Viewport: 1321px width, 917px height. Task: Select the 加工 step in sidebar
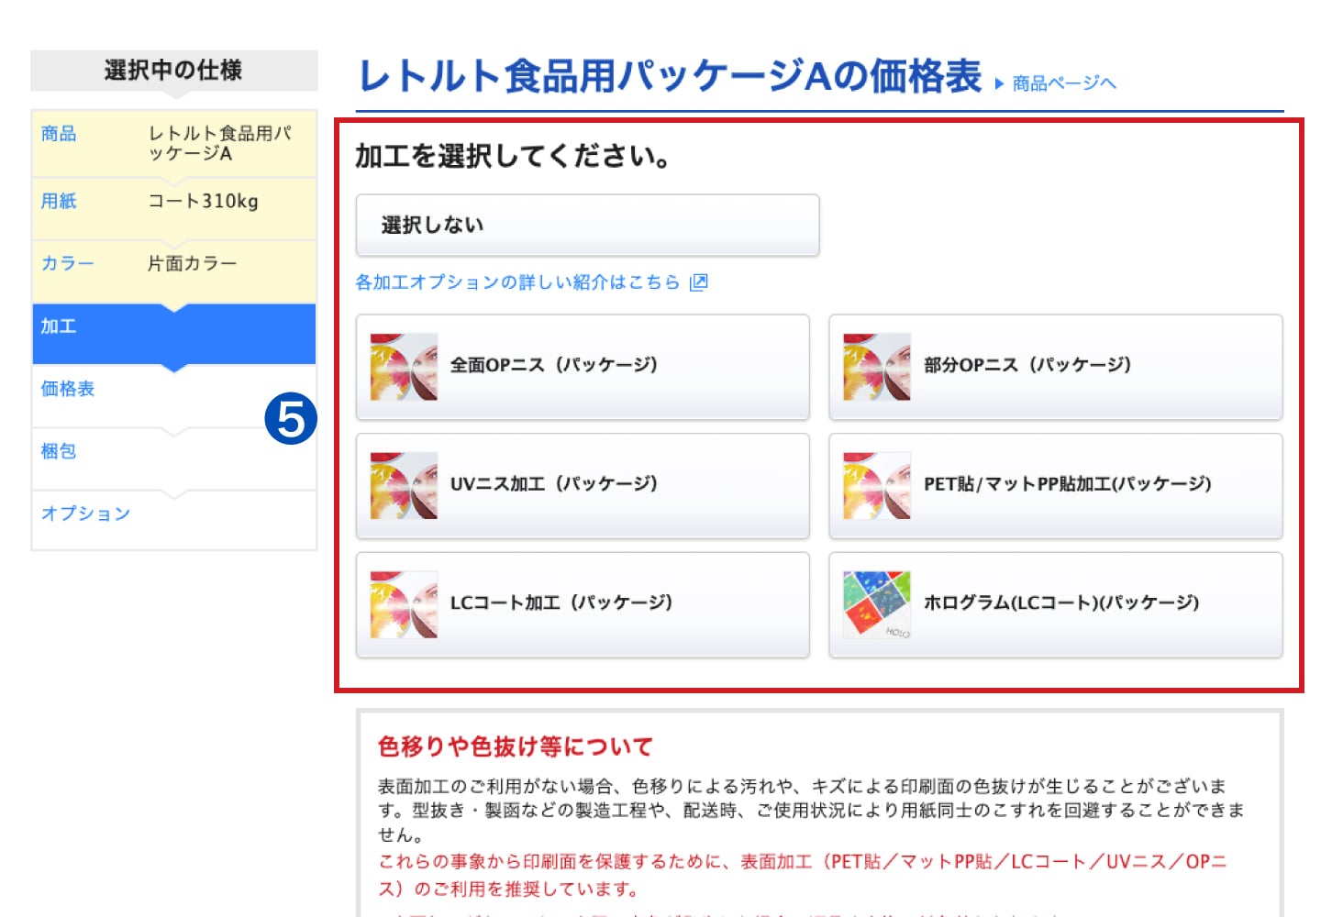[173, 327]
